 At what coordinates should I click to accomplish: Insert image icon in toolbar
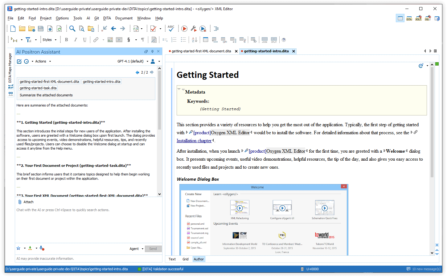pyautogui.click(x=110, y=40)
